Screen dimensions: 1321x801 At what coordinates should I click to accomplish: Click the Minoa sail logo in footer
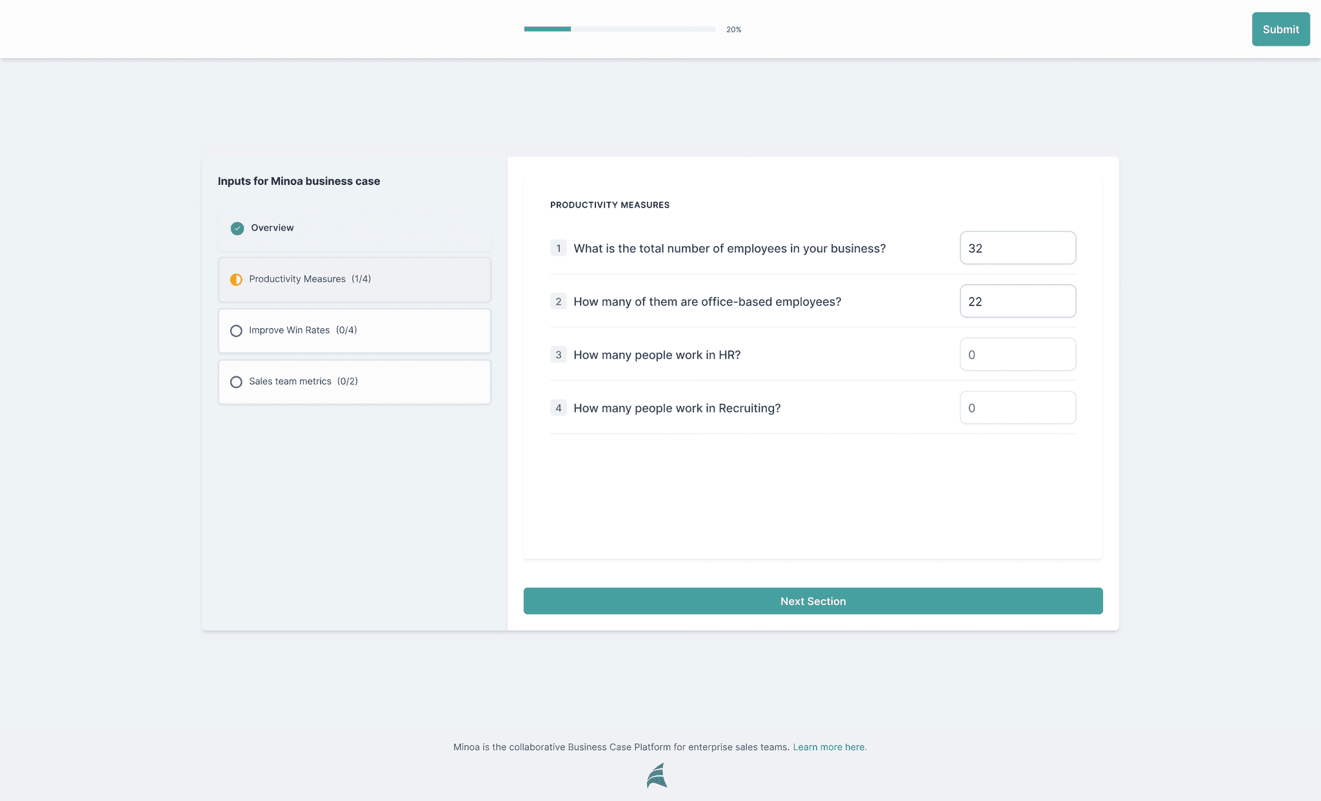(657, 775)
